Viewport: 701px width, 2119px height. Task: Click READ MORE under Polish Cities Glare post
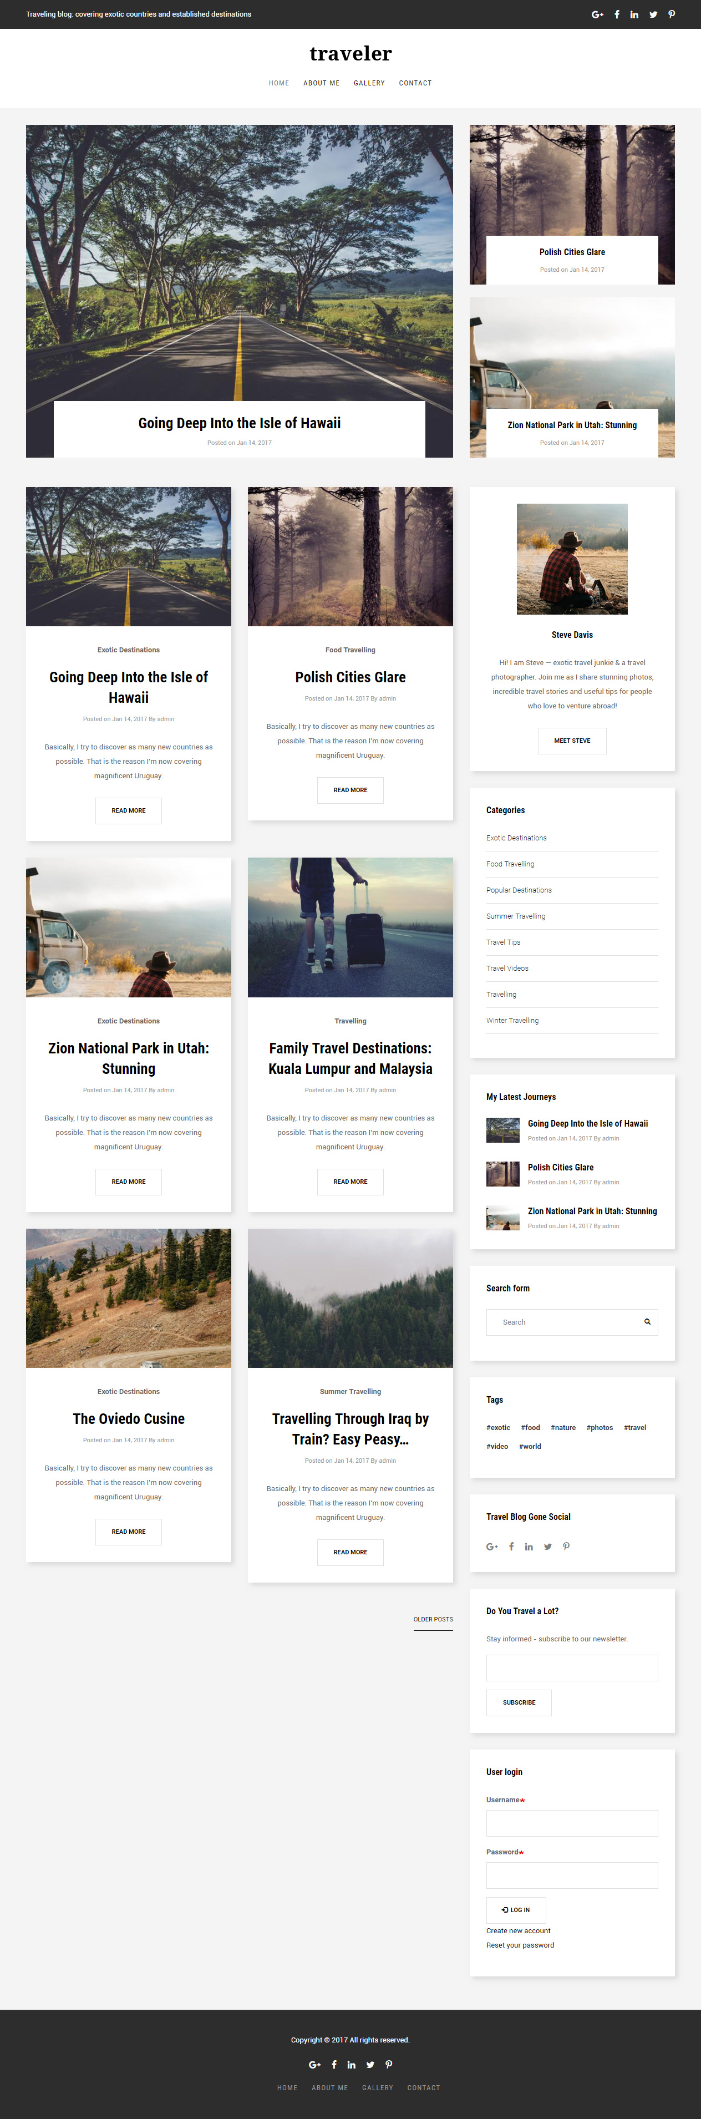click(x=350, y=790)
